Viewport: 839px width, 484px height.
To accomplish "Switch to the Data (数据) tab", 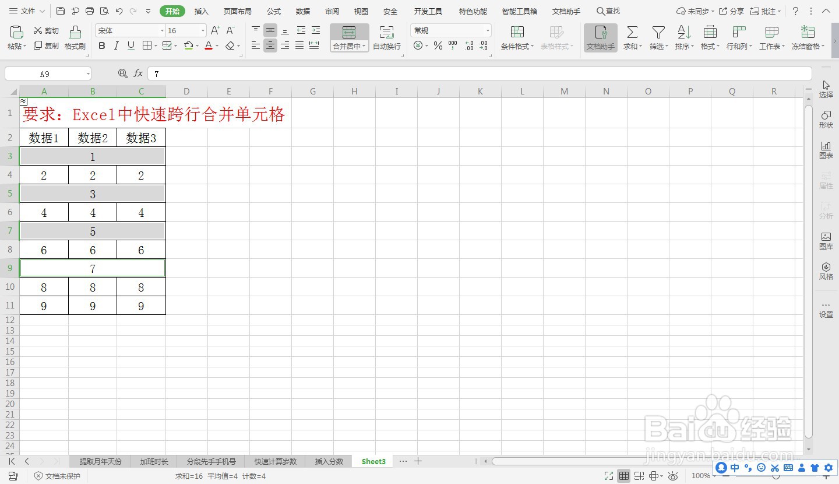I will pos(303,11).
